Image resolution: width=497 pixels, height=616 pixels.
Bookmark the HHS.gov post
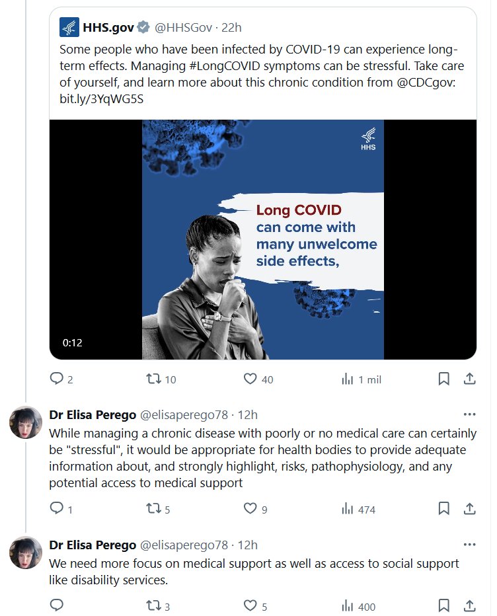(x=444, y=379)
